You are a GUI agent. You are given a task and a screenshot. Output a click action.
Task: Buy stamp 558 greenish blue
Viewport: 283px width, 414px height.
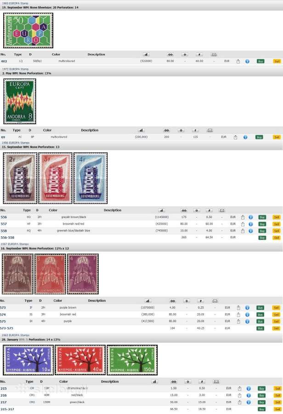tap(262, 231)
